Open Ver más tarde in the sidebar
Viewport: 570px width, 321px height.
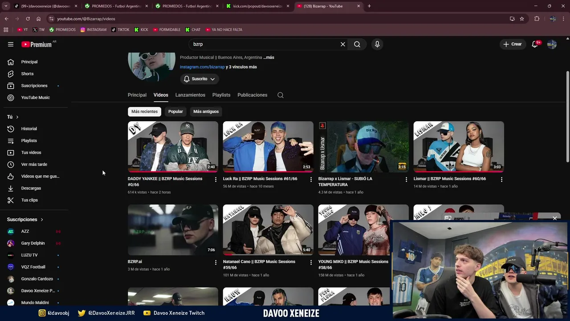[34, 165]
